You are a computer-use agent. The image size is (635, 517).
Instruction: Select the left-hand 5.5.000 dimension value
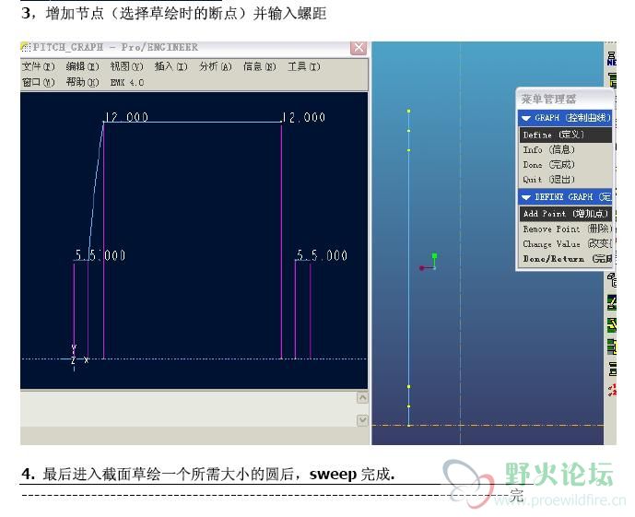(x=100, y=255)
